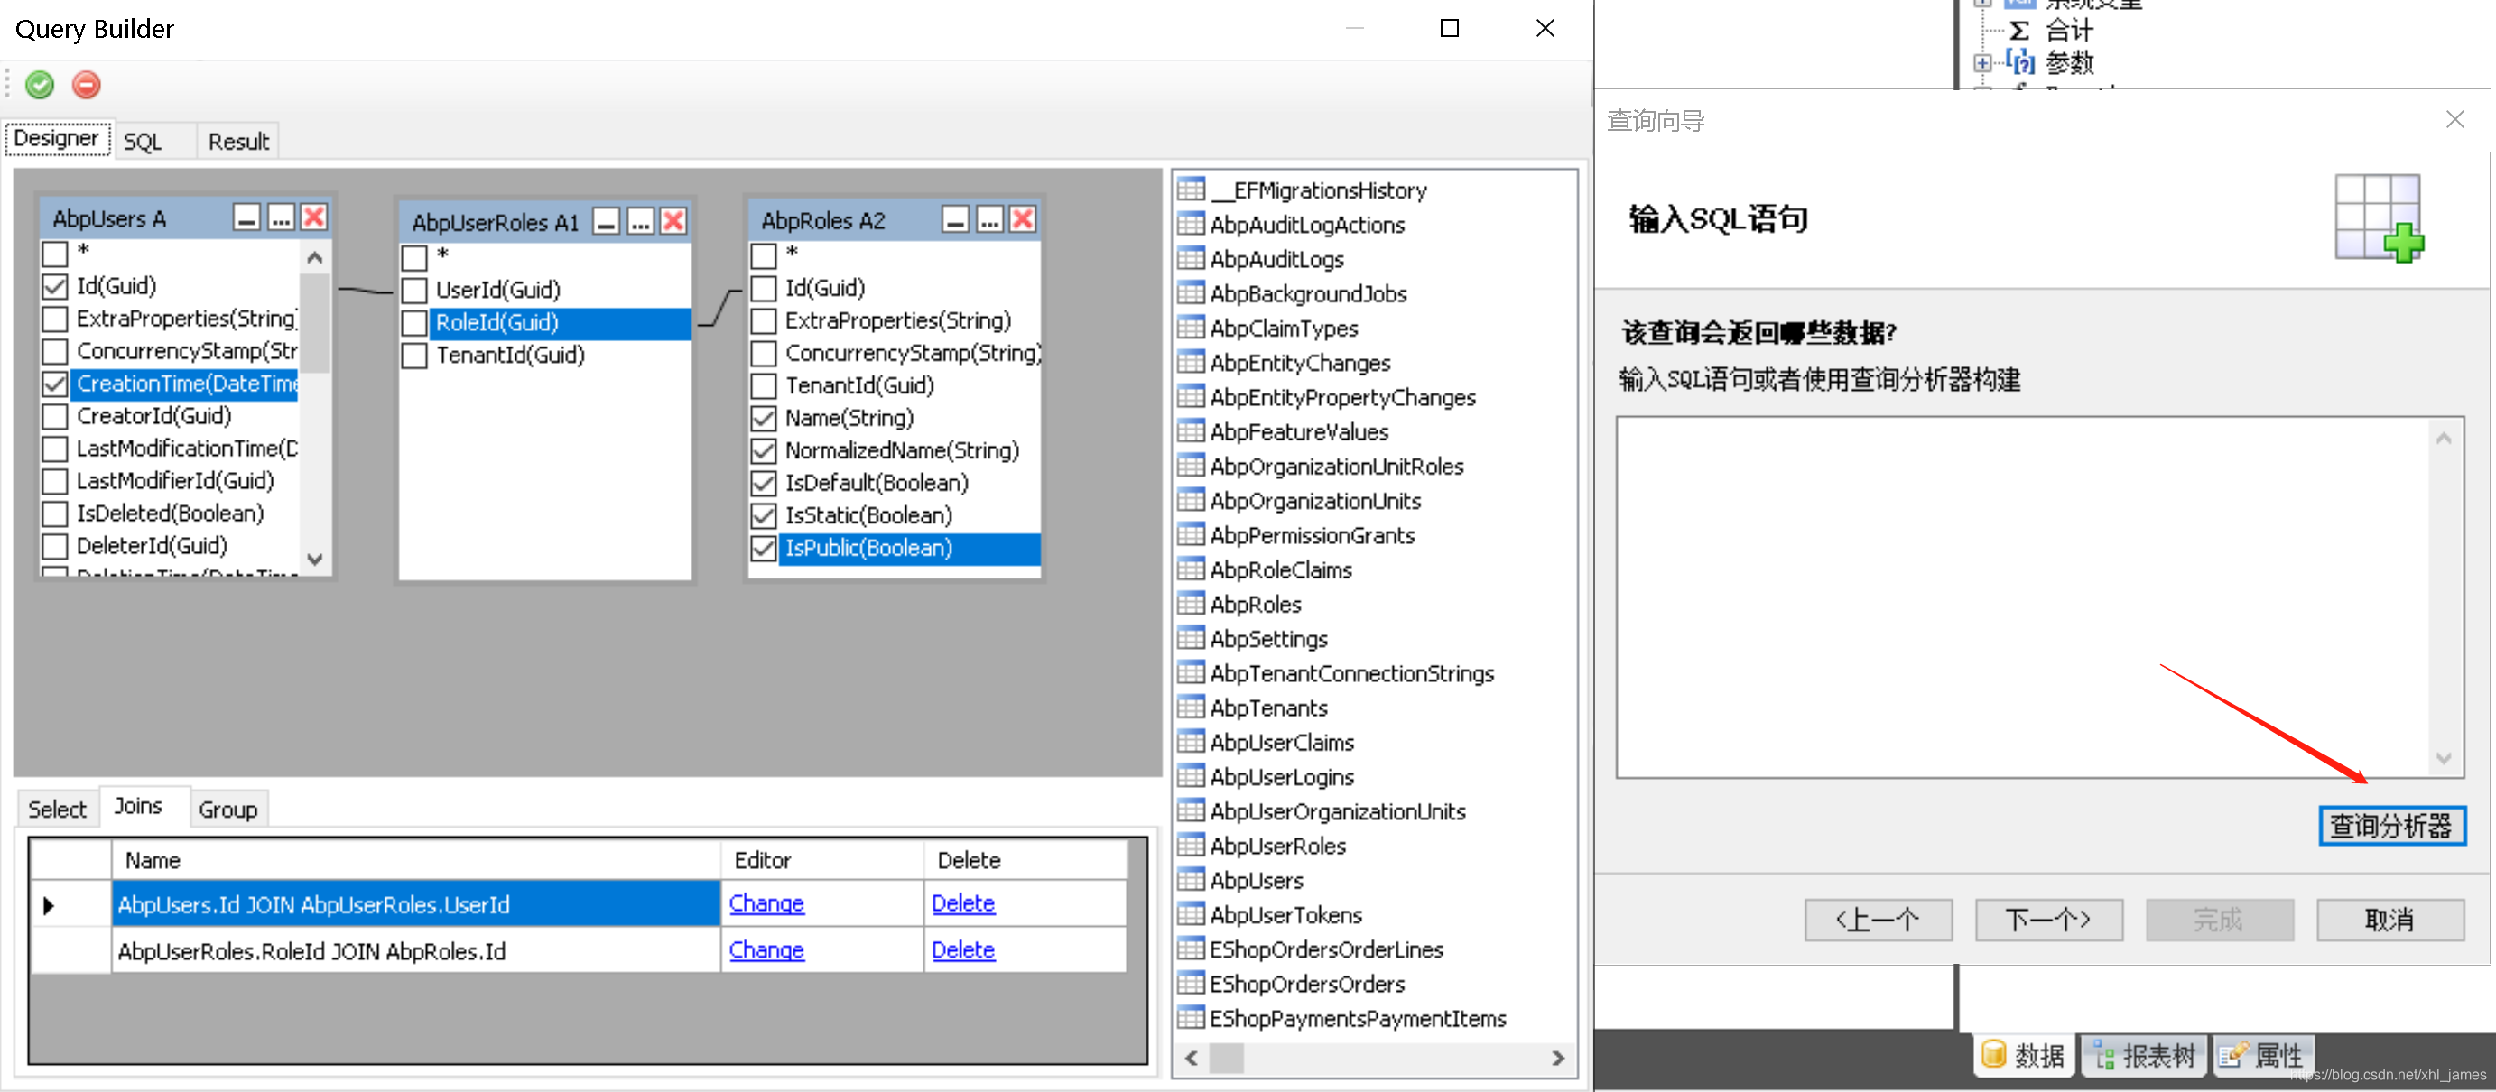Click inside the SQL statement text area
Viewport: 2496px width, 1092px height.
coord(2025,596)
